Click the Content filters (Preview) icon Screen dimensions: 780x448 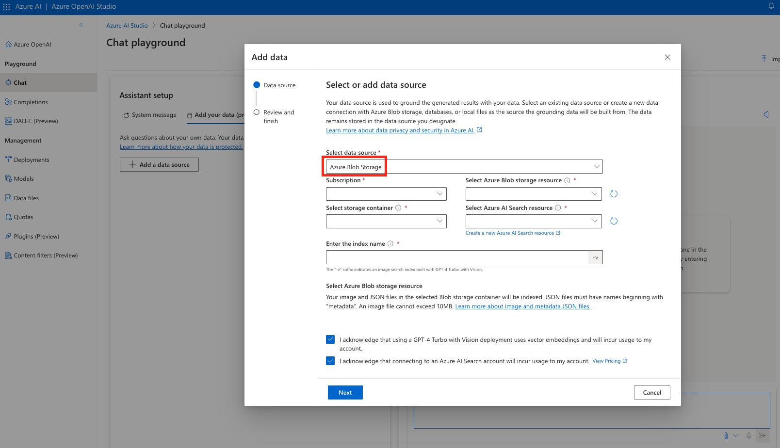[x=8, y=256]
